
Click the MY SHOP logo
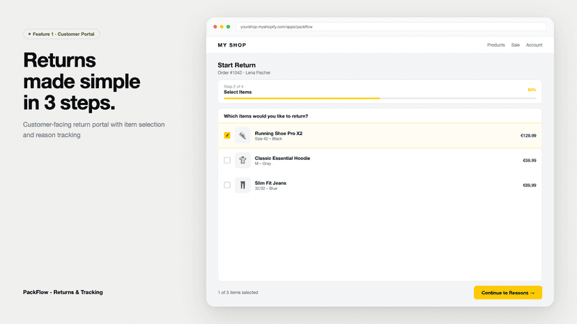tap(232, 44)
